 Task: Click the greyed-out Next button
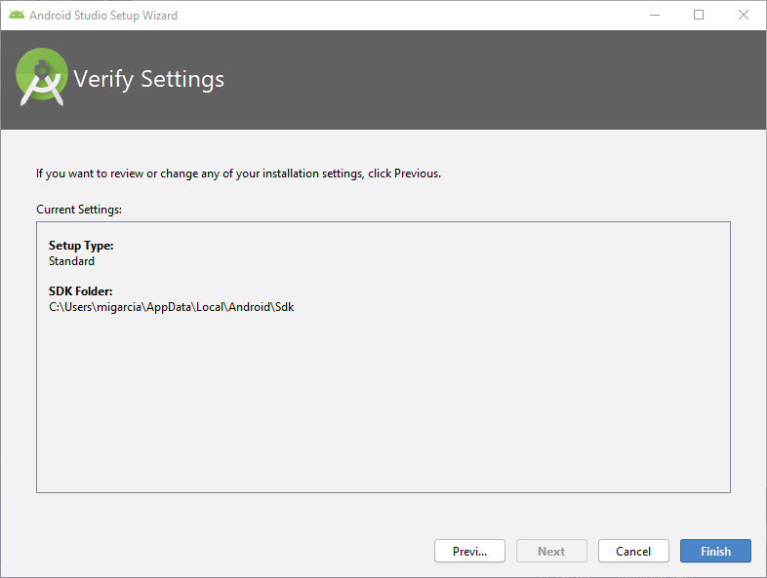[x=551, y=551]
